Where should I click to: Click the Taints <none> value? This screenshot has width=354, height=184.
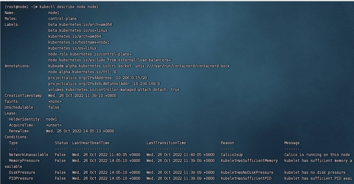pos(55,101)
